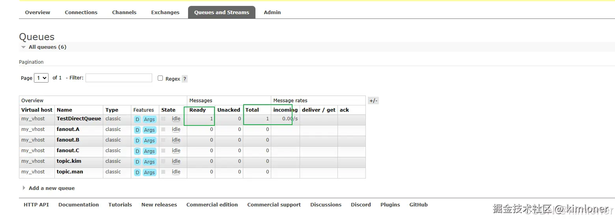615x221 pixels.
Task: Open the HTTP API footer link
Action: [36, 204]
